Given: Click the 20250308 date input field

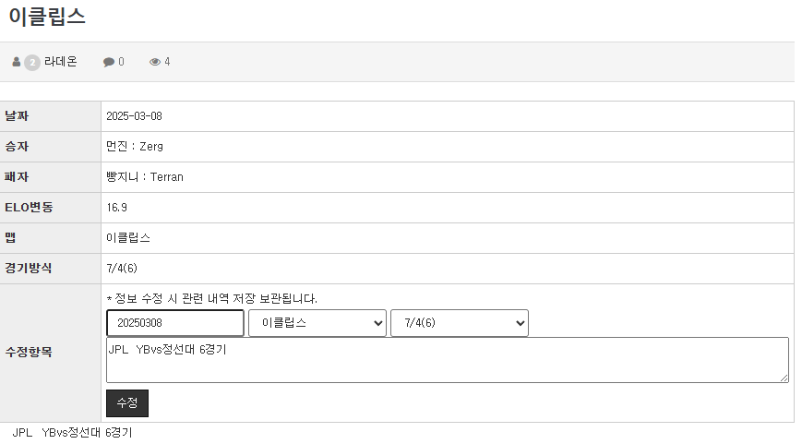Looking at the screenshot, I should tap(175, 323).
